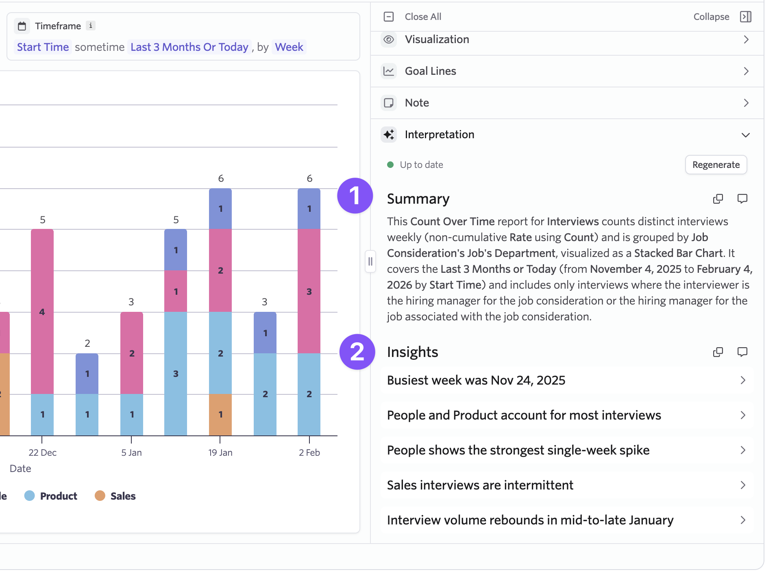
Task: Click the Regenerate button
Action: coord(716,165)
